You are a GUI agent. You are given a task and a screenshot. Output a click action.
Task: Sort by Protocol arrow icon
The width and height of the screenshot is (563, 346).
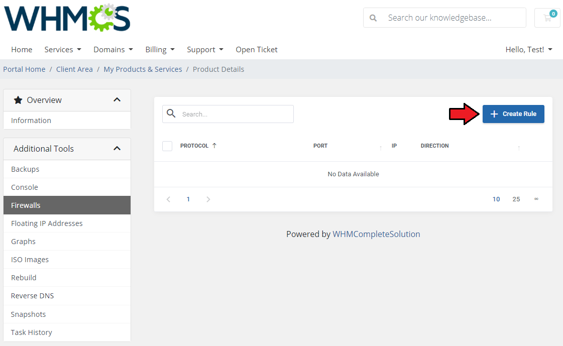(214, 146)
